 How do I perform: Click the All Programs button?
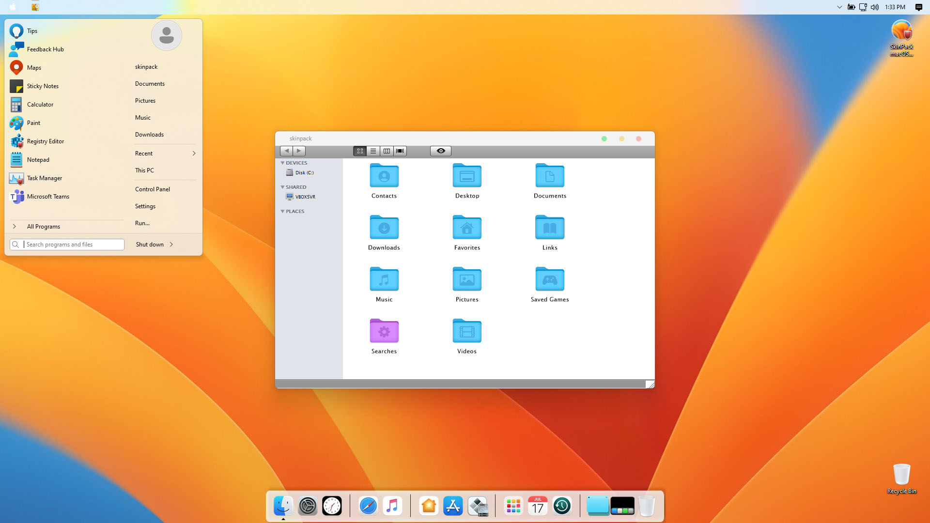point(44,227)
